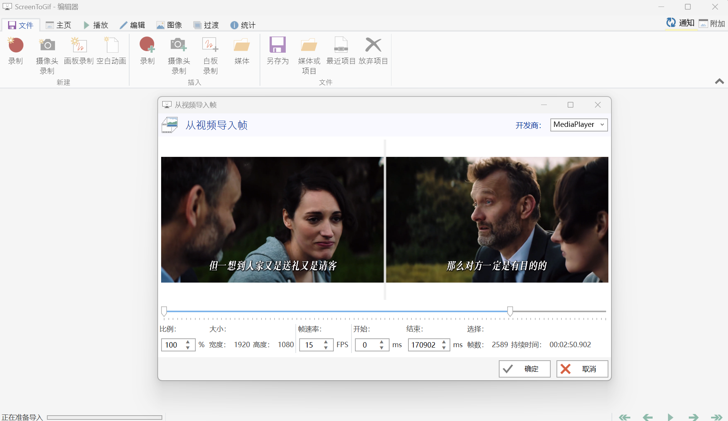Increase the 结束 end time value
Image resolution: width=728 pixels, height=421 pixels.
[x=444, y=342]
